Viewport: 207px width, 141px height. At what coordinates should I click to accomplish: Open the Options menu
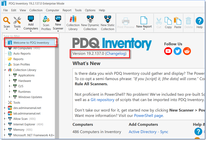(x=90, y=10)
